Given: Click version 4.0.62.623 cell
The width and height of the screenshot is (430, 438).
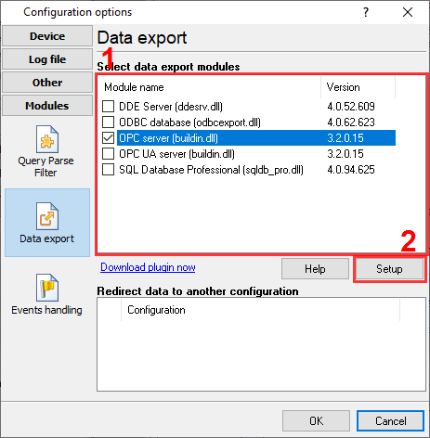Looking at the screenshot, I should pyautogui.click(x=351, y=122).
